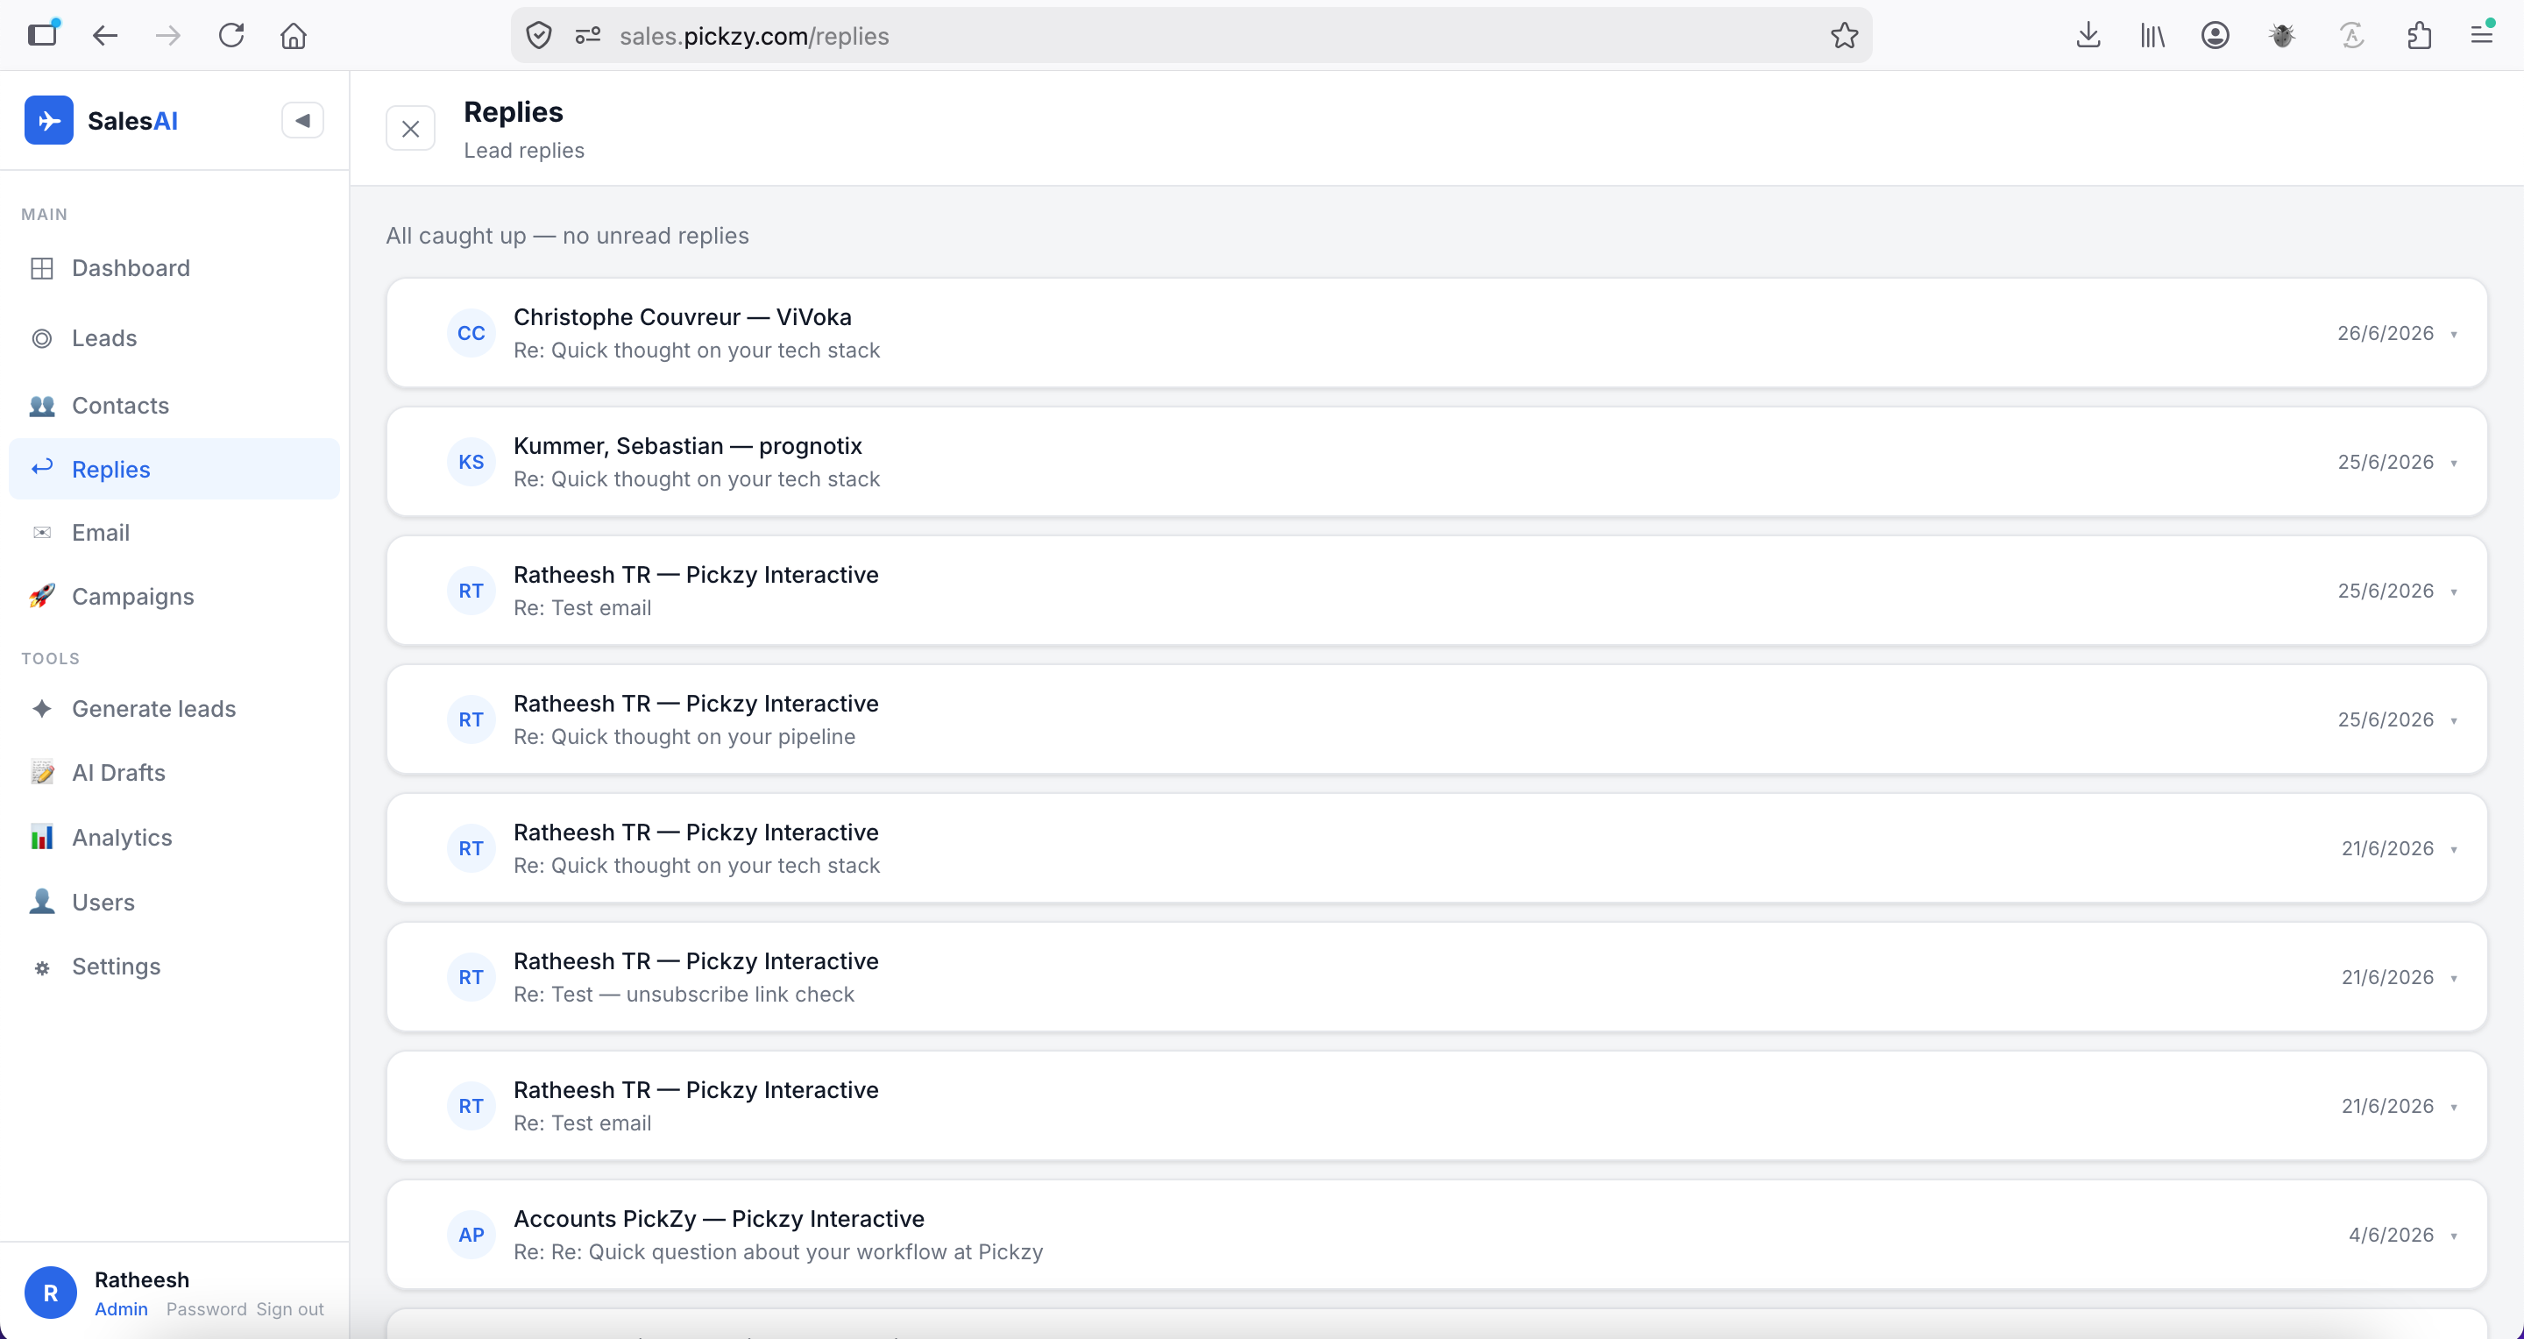Expand the unsubscribe link check reply arrow
The width and height of the screenshot is (2524, 1339).
point(2455,979)
